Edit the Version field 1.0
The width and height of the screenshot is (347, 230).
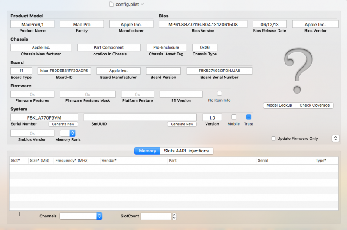pyautogui.click(x=212, y=117)
